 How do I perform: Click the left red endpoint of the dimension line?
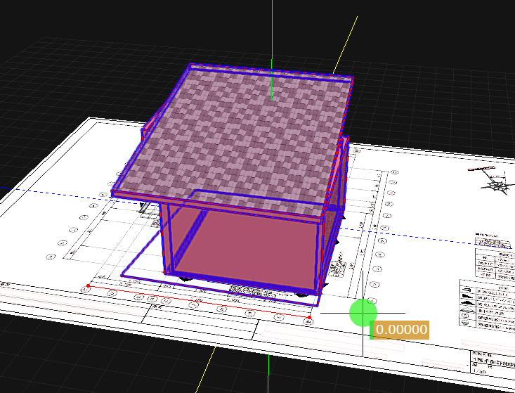(x=87, y=287)
